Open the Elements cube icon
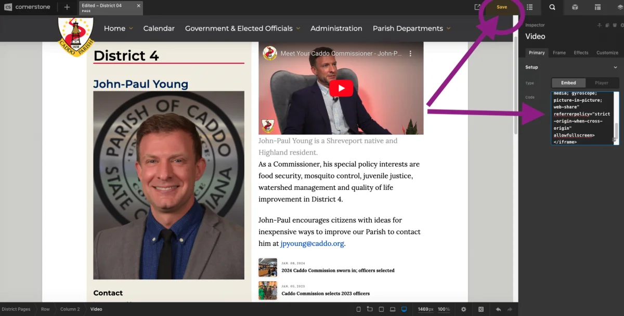Image resolution: width=624 pixels, height=316 pixels. 575,7
